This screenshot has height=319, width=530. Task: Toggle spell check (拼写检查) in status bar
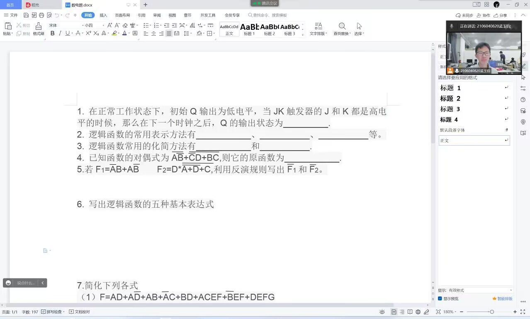[53, 312]
